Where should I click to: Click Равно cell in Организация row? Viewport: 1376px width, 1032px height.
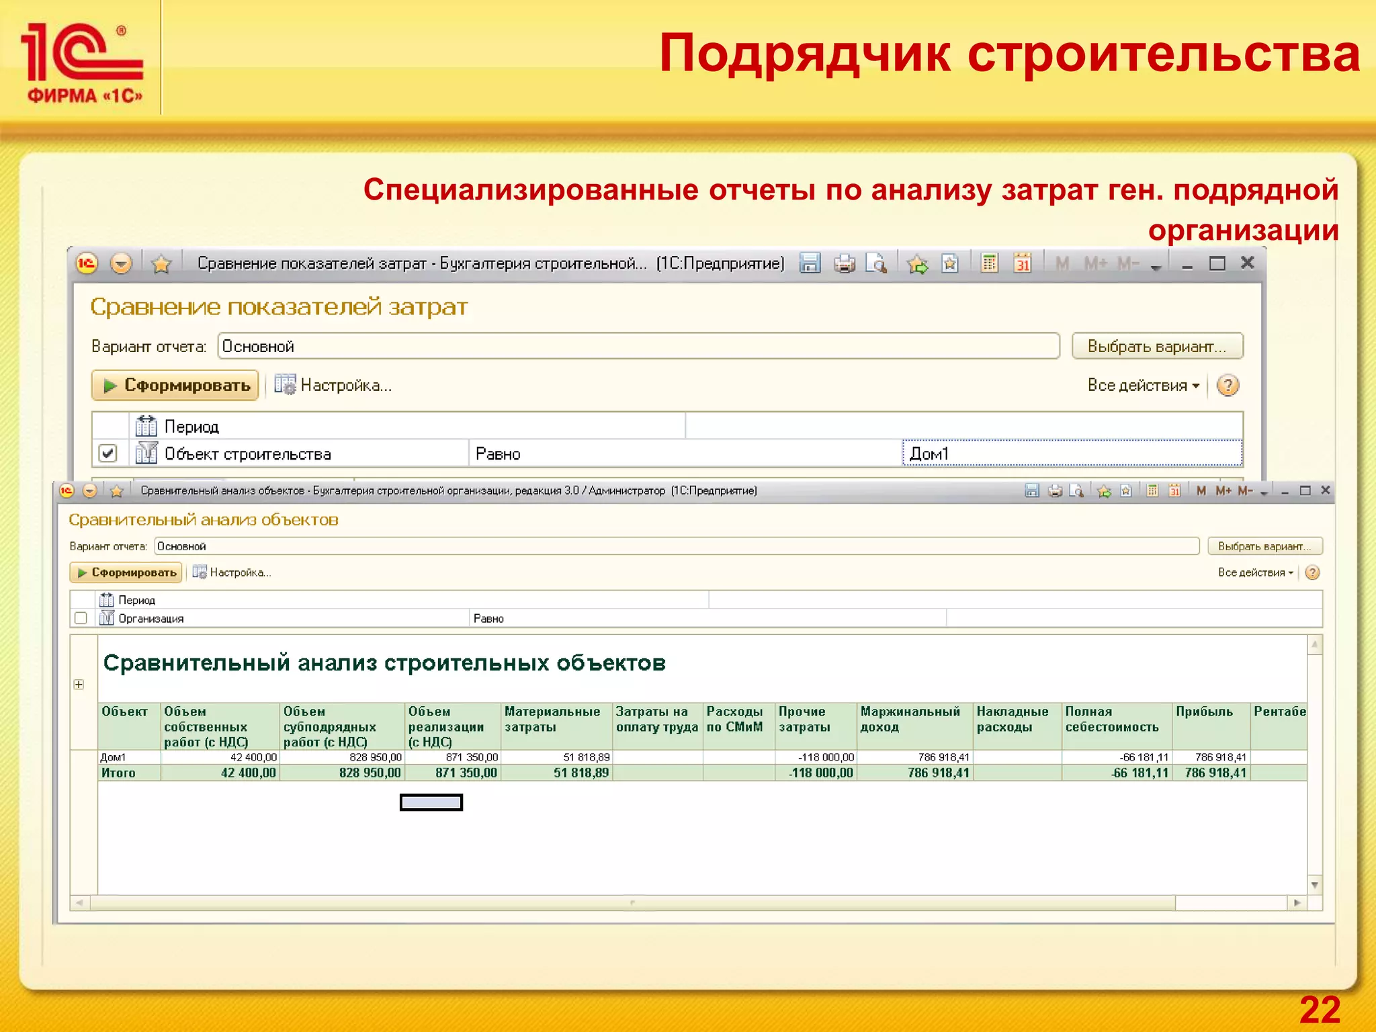point(707,618)
